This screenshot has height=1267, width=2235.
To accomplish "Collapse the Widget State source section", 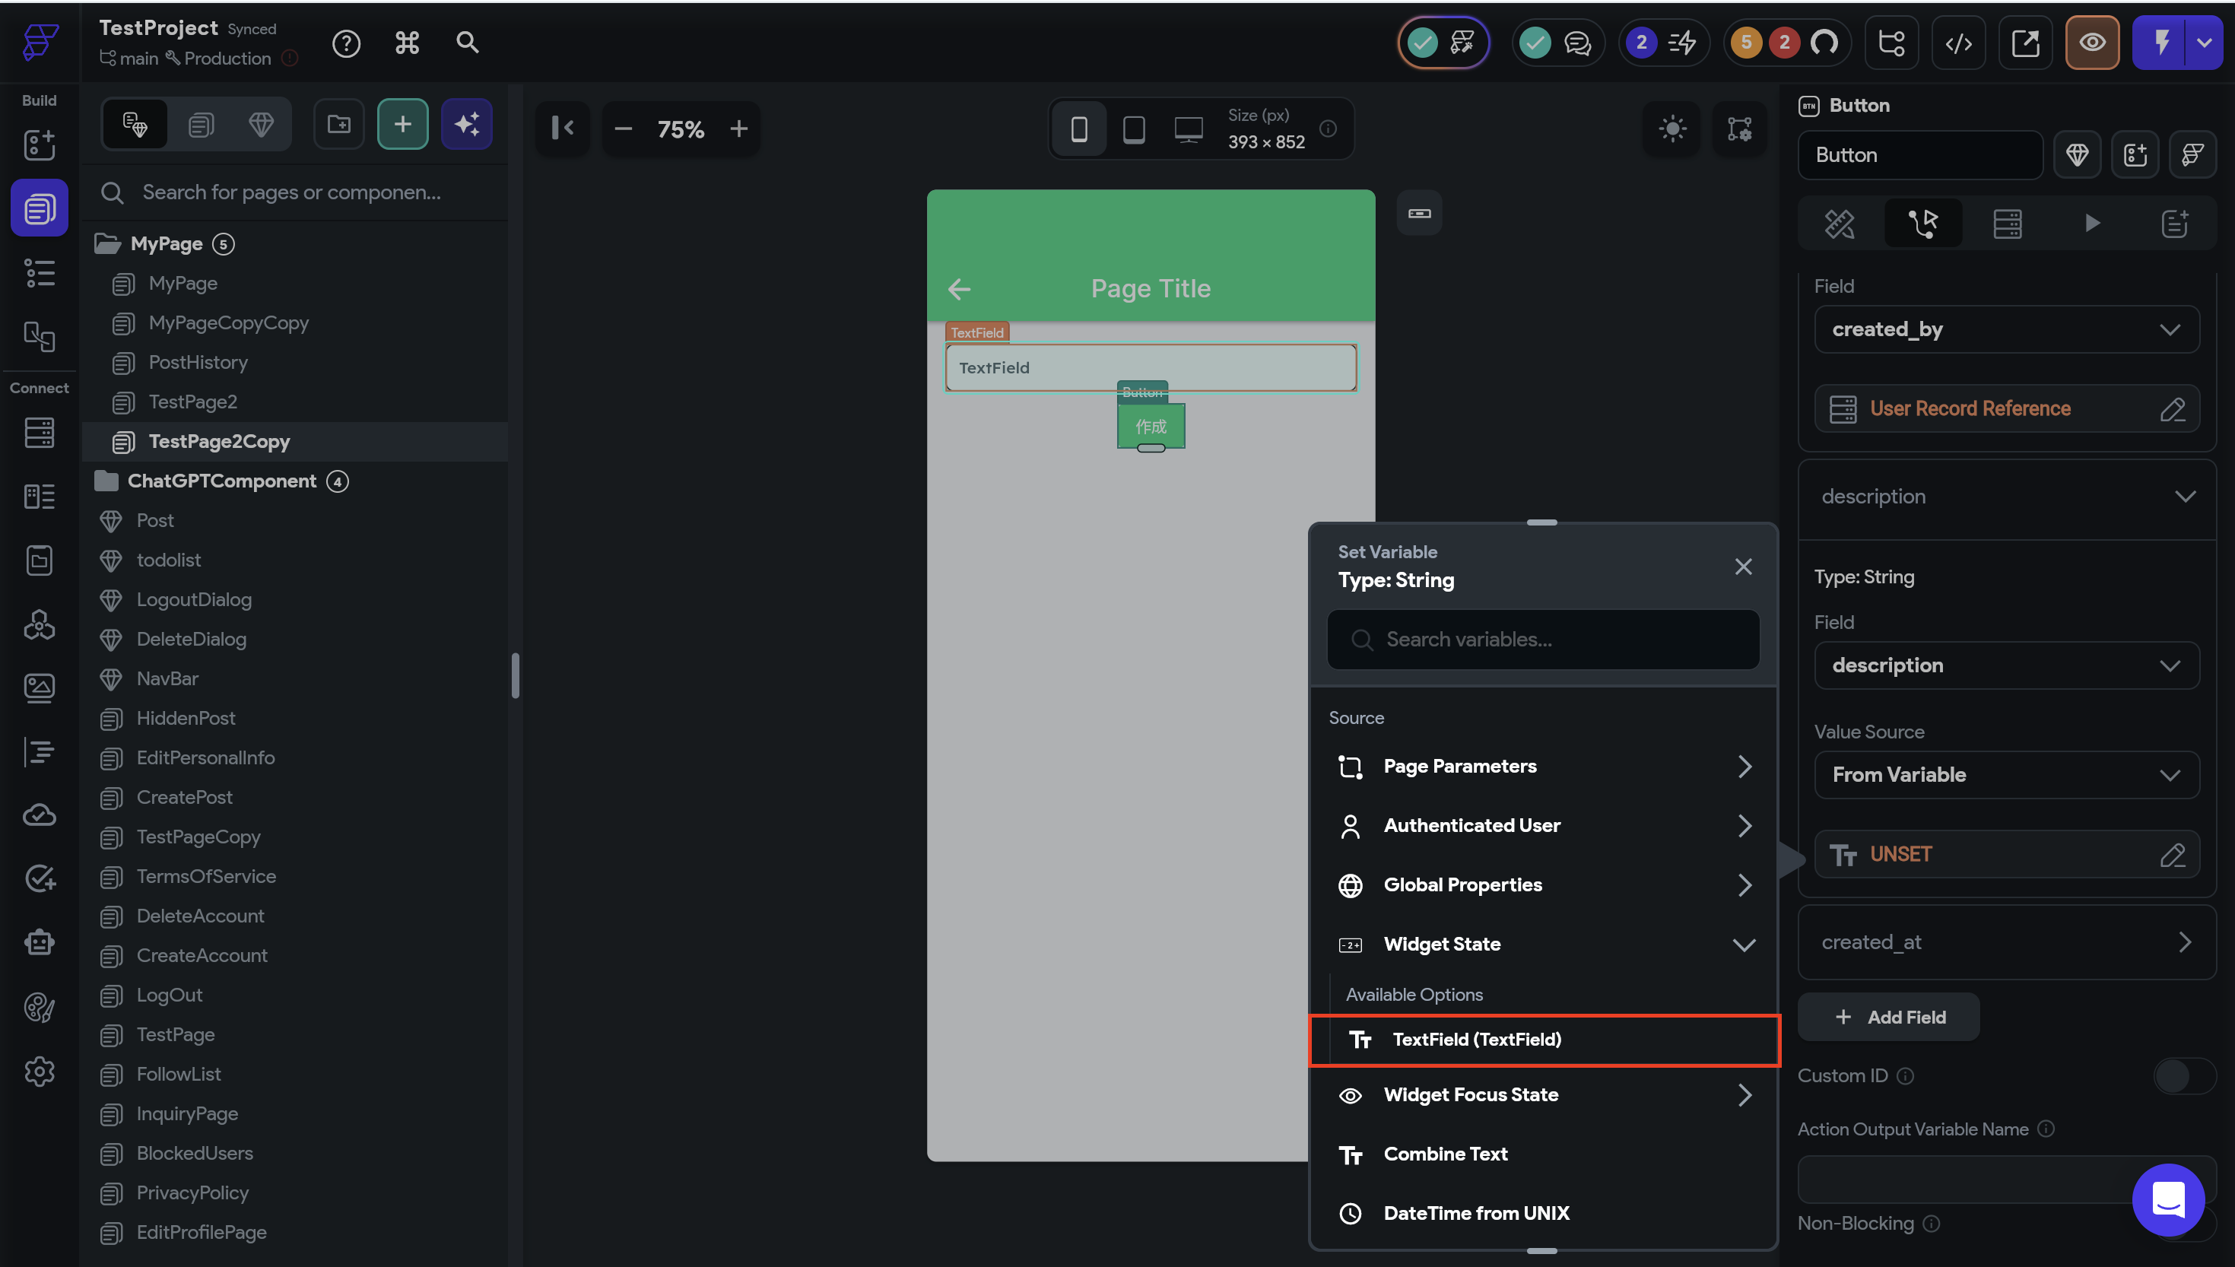I will coord(1744,944).
